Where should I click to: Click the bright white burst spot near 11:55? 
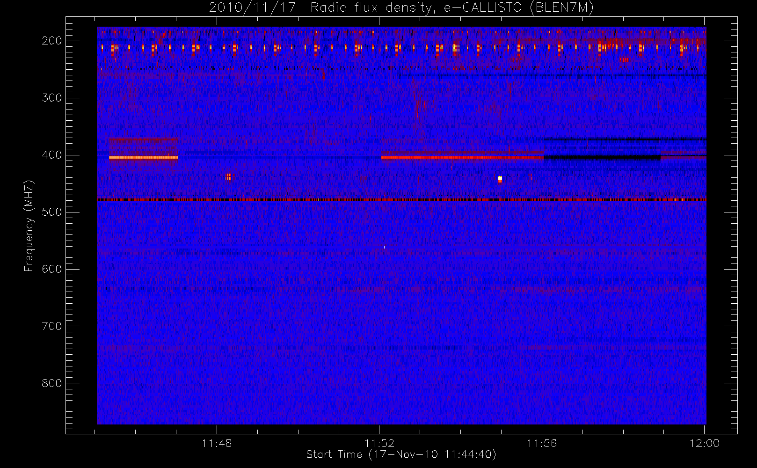click(x=500, y=179)
